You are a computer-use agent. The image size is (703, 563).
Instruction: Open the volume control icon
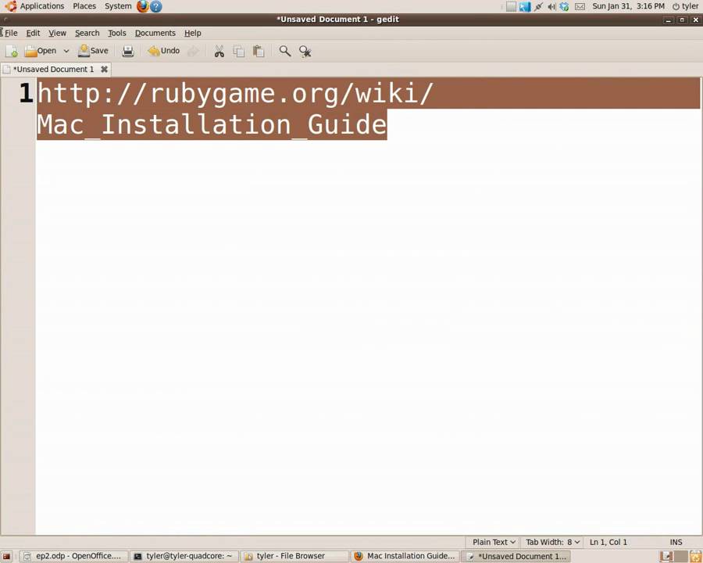click(551, 7)
